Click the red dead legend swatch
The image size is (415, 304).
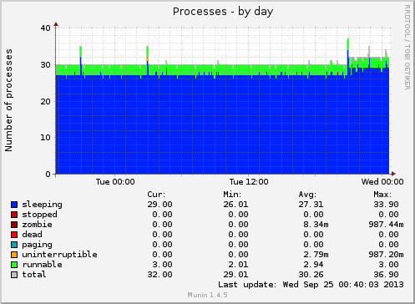[x=14, y=235]
